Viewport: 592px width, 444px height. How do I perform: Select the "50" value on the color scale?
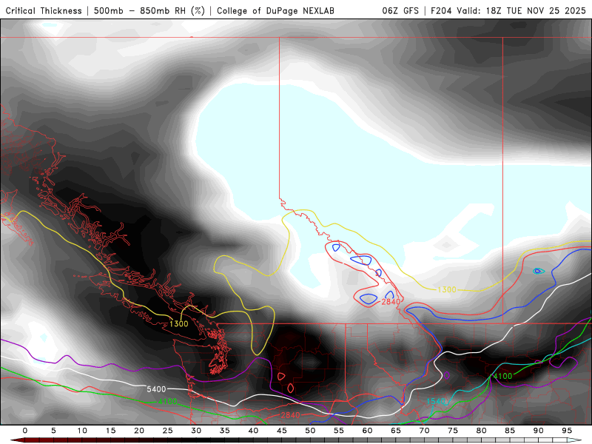(310, 431)
